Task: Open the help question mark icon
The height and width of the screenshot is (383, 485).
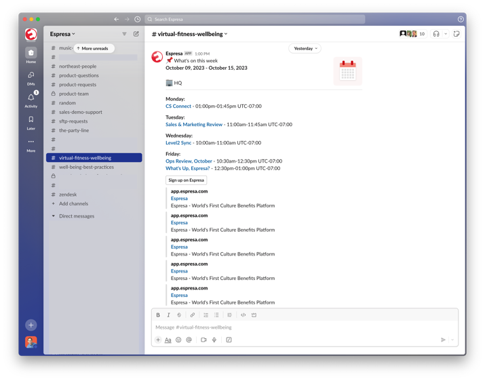Action: pyautogui.click(x=461, y=19)
